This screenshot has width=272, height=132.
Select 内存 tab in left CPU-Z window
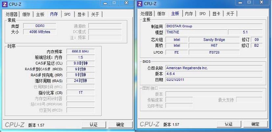54,14
